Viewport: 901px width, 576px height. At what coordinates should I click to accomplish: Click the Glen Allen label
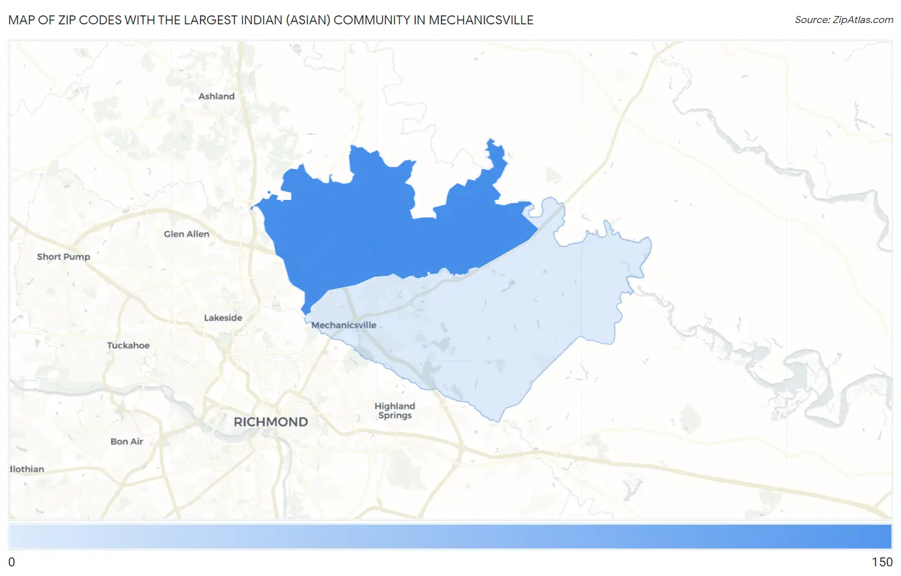[x=186, y=234]
